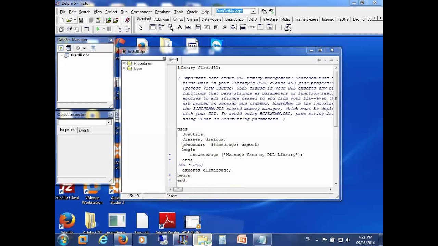438x246 pixels.
Task: Open the Windows Start button
Action: 64,240
